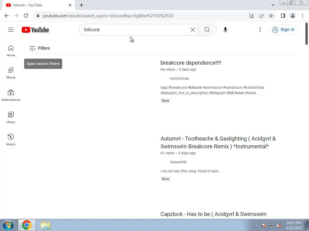The image size is (309, 231).
Task: Open video 'breakcore dependence!!!!'
Action: coord(191,63)
